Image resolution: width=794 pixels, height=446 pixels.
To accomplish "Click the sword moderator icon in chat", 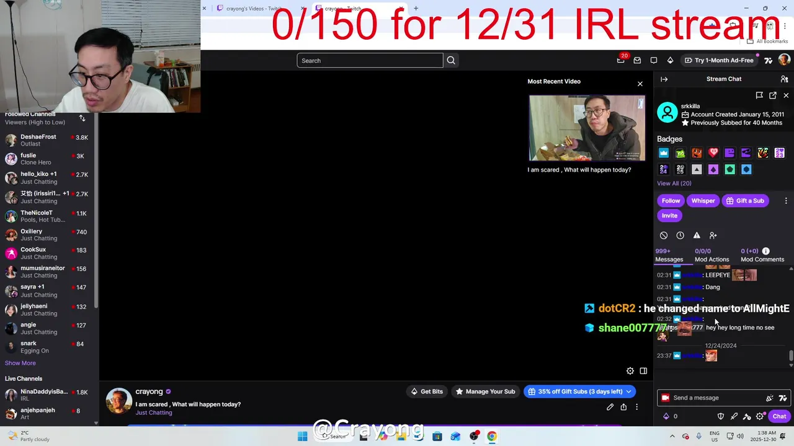I will pyautogui.click(x=734, y=416).
